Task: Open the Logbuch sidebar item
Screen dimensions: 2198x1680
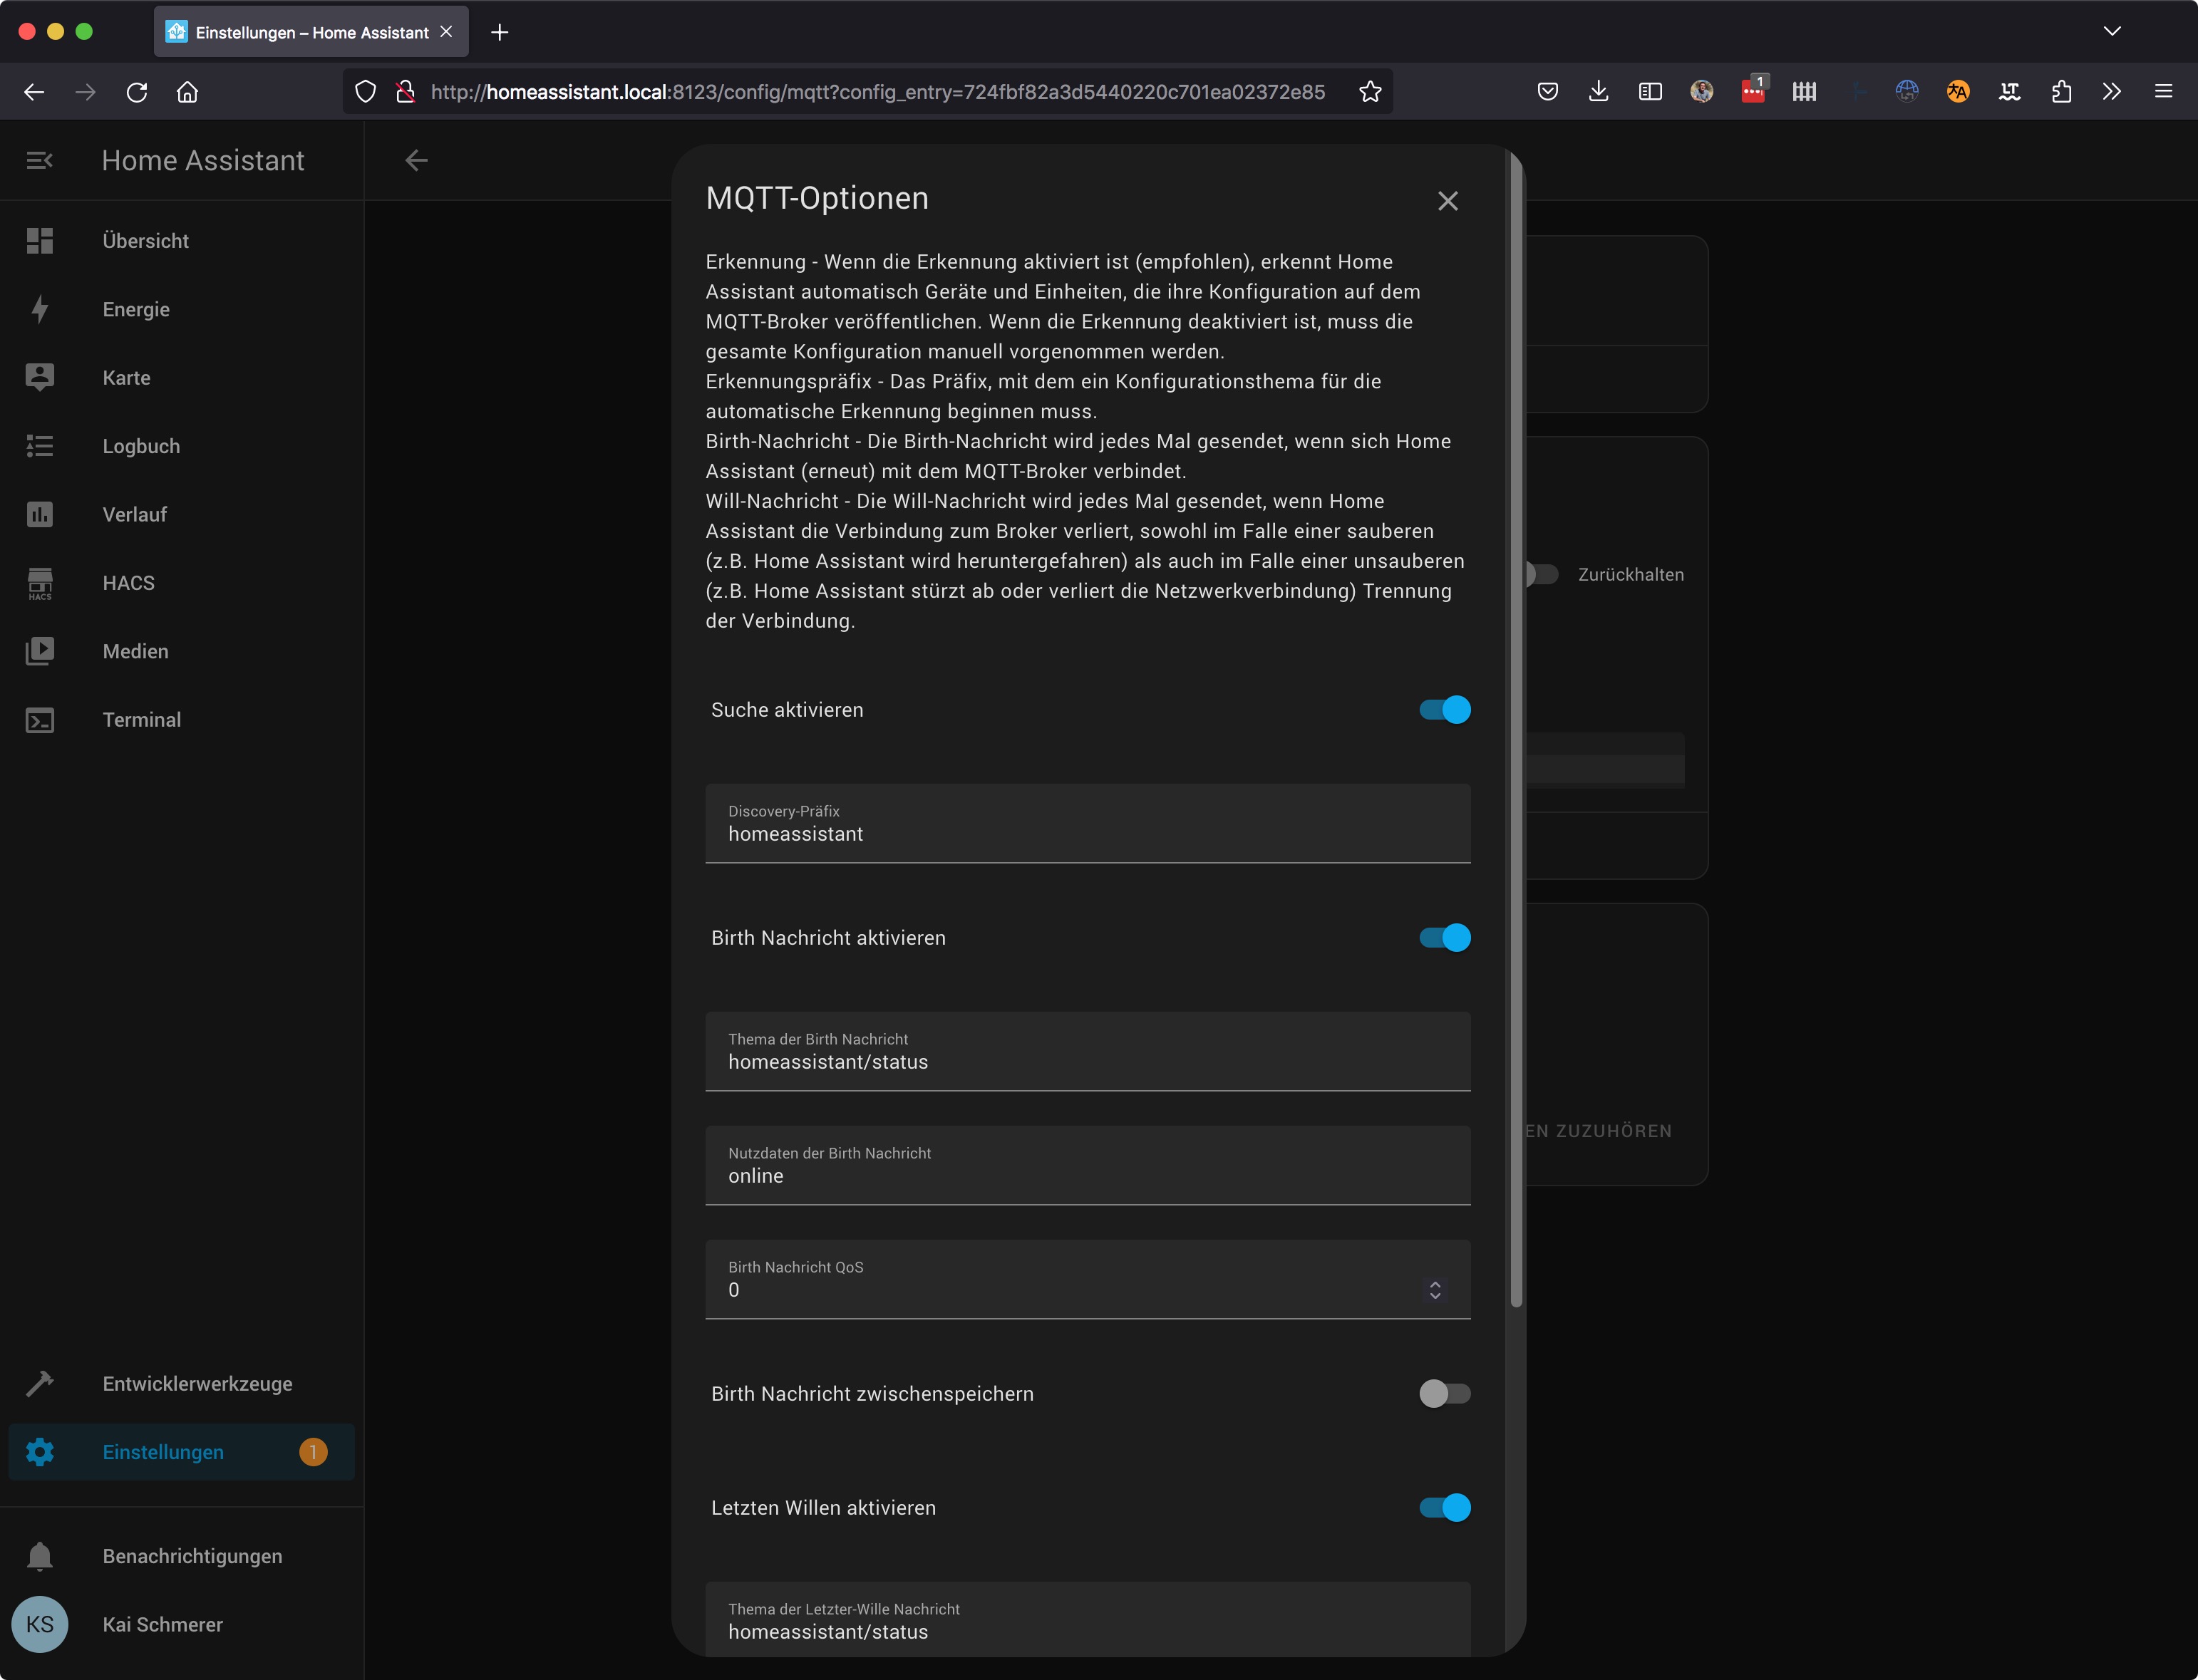Action: pos(141,446)
